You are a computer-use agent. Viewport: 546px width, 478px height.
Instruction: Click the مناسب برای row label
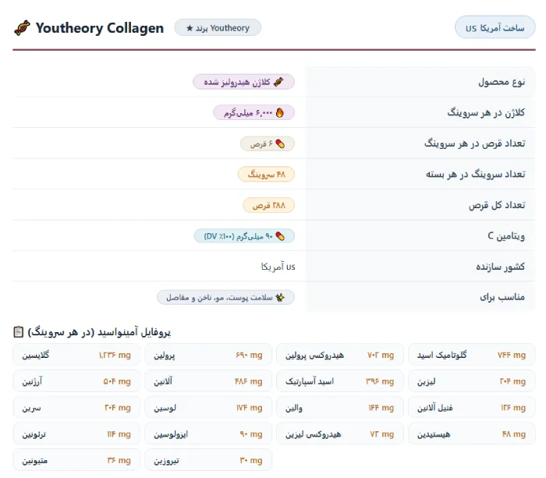coord(502,297)
